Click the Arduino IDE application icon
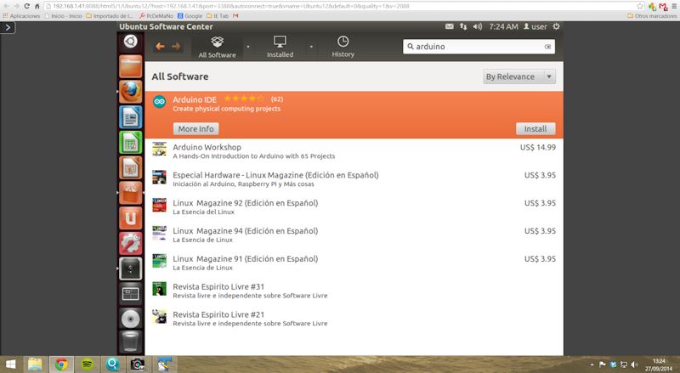Image resolution: width=680 pixels, height=373 pixels. [x=159, y=101]
